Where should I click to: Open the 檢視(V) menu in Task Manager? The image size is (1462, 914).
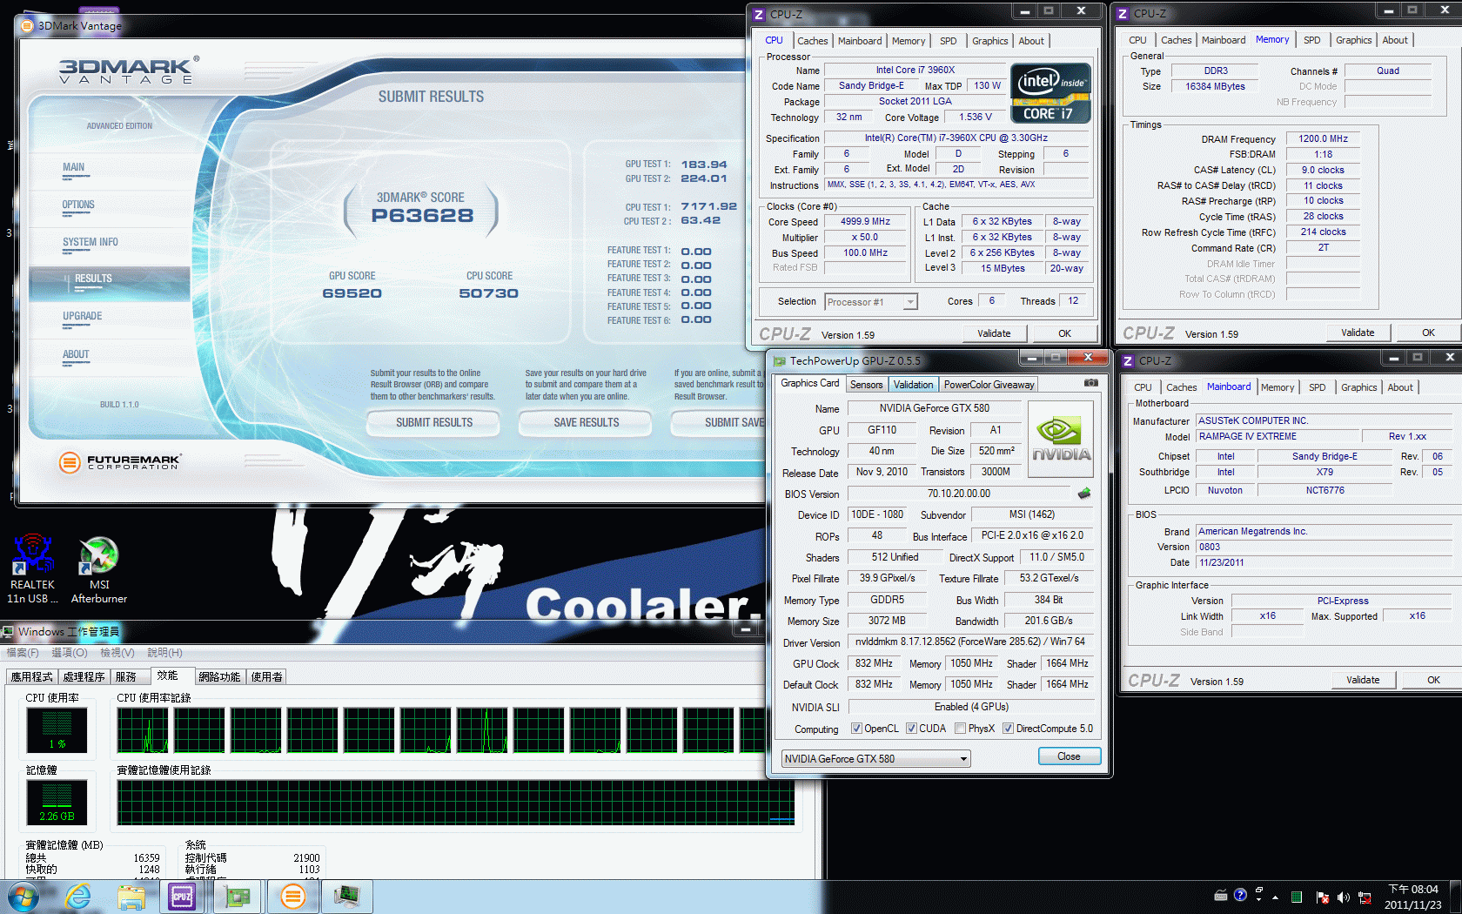pyautogui.click(x=117, y=652)
